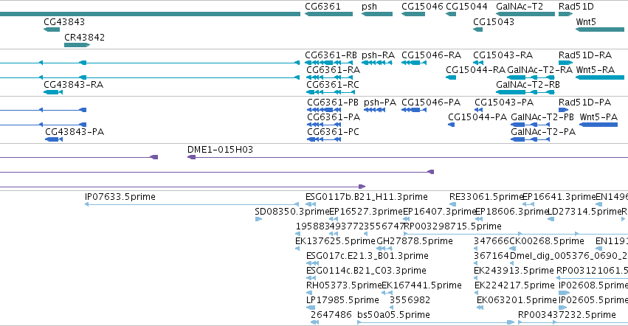Select the ESG0117b.B21_H11.3prime EST label
The height and width of the screenshot is (326, 628).
click(367, 197)
